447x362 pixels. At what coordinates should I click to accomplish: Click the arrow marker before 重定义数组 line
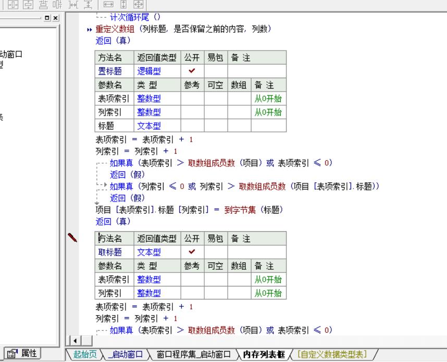point(90,29)
